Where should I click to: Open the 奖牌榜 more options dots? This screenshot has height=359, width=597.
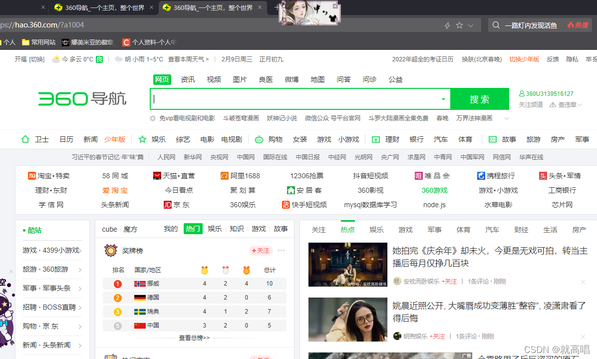click(282, 251)
